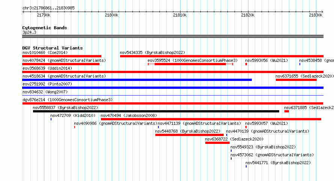Click the red nsv5448768 variant bar
The height and width of the screenshot is (181, 334).
coord(190,135)
